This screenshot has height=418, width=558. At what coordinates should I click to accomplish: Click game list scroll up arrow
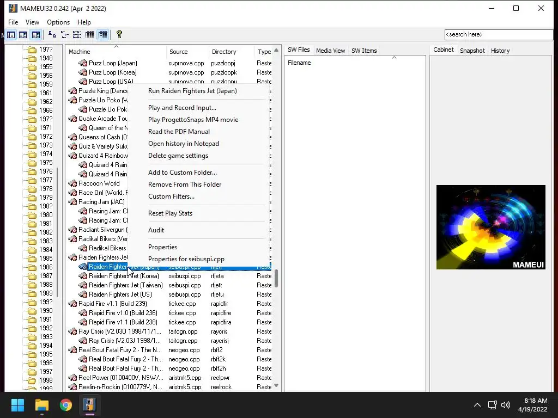tap(276, 50)
